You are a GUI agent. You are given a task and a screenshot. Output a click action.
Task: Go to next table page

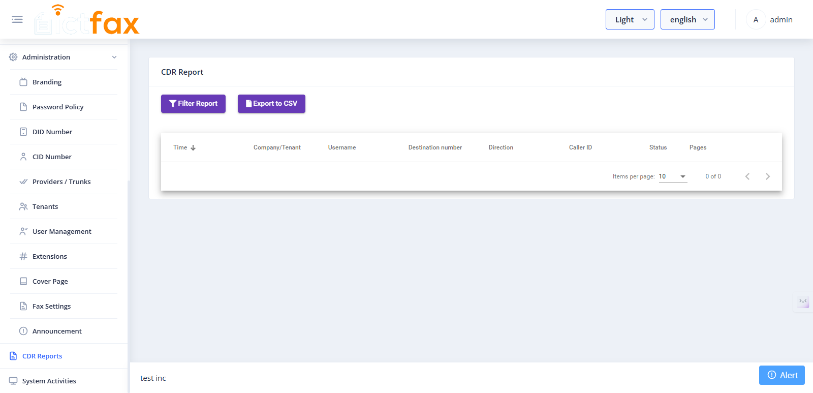point(768,176)
